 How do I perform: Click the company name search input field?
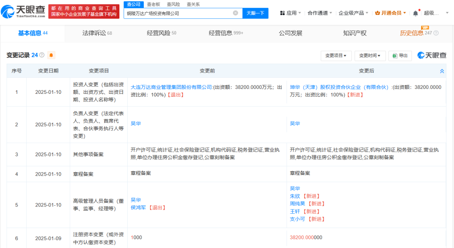(179, 13)
